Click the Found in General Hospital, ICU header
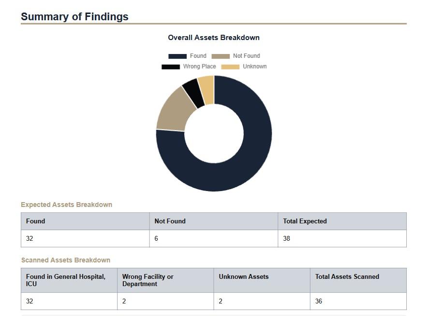This screenshot has height=316, width=428. (x=66, y=280)
